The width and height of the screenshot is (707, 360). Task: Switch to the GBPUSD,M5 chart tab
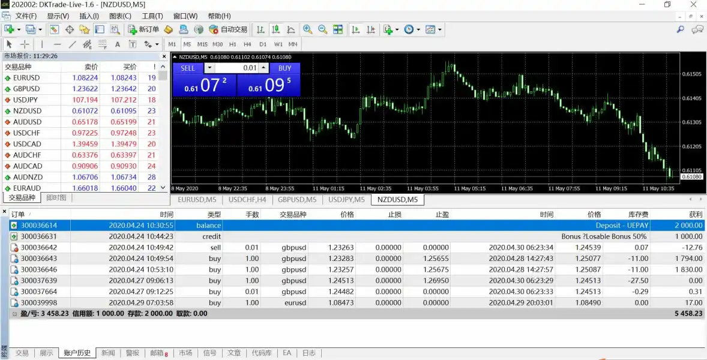pos(297,200)
